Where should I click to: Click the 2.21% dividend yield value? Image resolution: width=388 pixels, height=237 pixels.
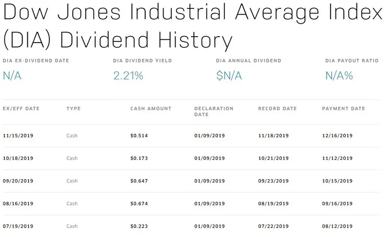coord(128,76)
